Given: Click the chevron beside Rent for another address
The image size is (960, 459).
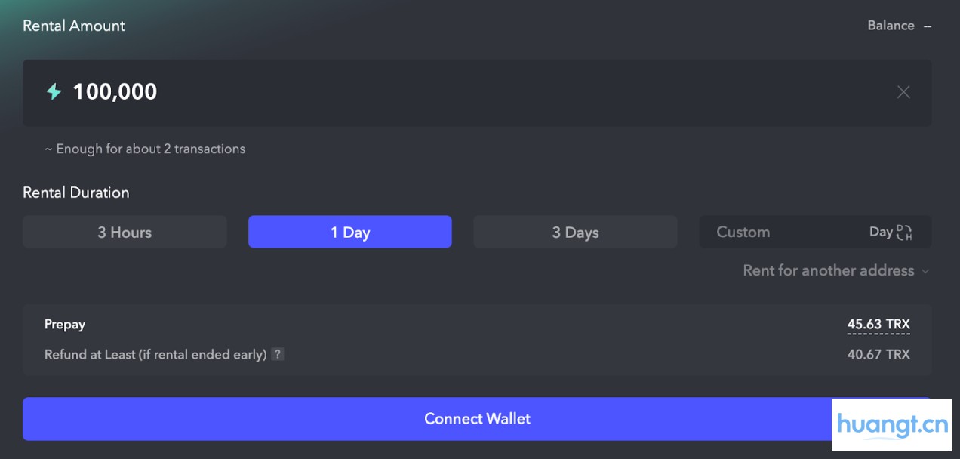Looking at the screenshot, I should click(925, 271).
